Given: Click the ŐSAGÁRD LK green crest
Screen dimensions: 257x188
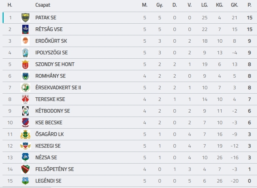Looking at the screenshot, I should (x=26, y=134).
